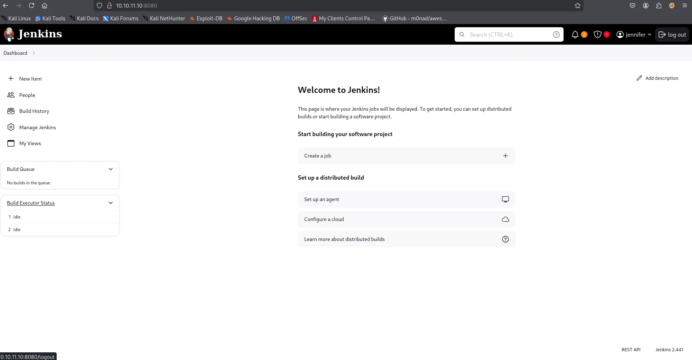Click the Build Queue heading
This screenshot has width=692, height=360.
click(x=21, y=169)
